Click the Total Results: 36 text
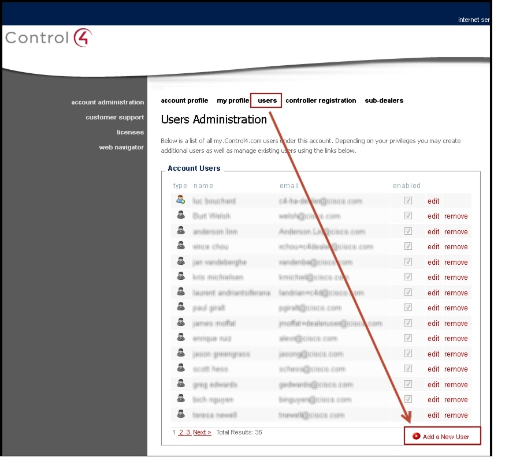520x465 pixels. point(239,432)
